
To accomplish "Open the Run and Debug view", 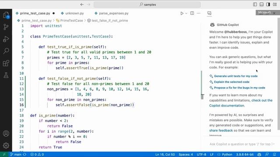I will click(6, 39).
